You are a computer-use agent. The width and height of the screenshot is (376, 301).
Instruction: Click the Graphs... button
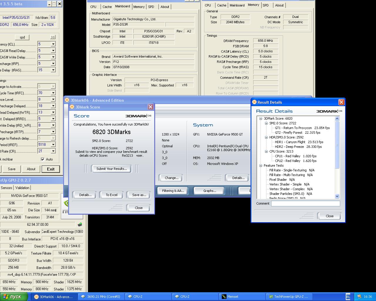click(x=210, y=191)
